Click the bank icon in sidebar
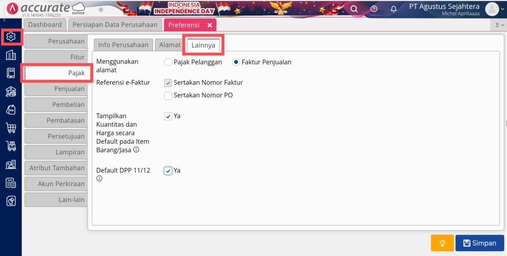The height and width of the screenshot is (256, 507). [x=11, y=91]
